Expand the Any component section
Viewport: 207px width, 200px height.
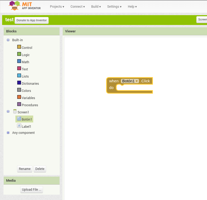coord(8,133)
